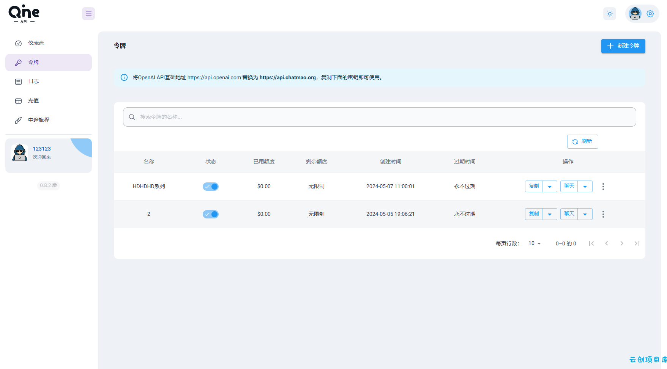The image size is (667, 369).
Task: Jump to last page in pagination
Action: (637, 243)
